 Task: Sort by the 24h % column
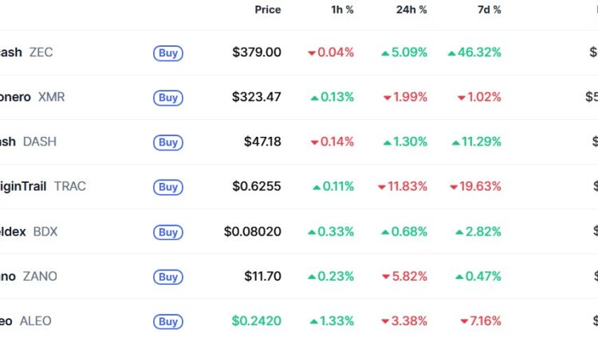click(x=411, y=10)
